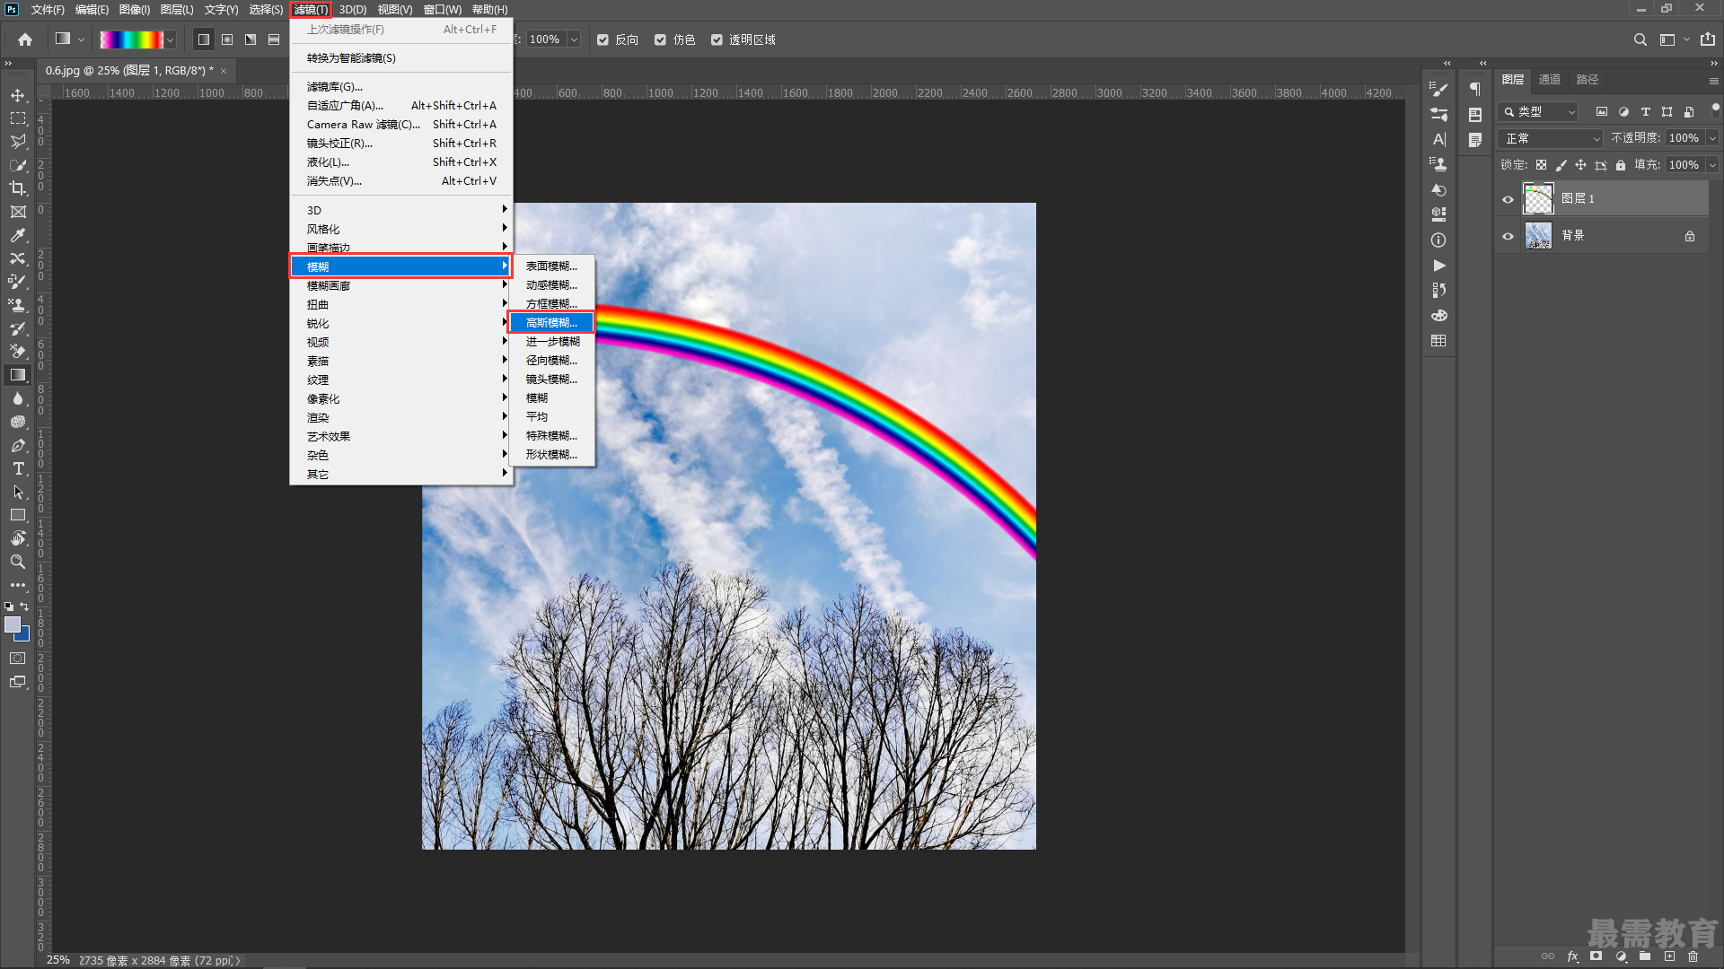This screenshot has width=1724, height=969.
Task: Open the search icon at top right
Action: 1640,39
